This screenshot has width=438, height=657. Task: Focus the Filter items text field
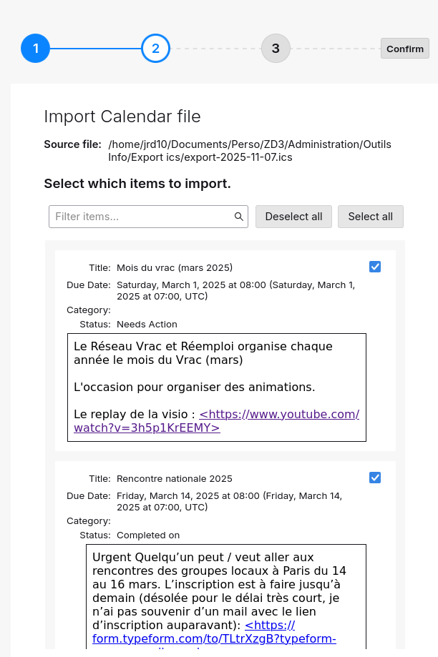143,217
